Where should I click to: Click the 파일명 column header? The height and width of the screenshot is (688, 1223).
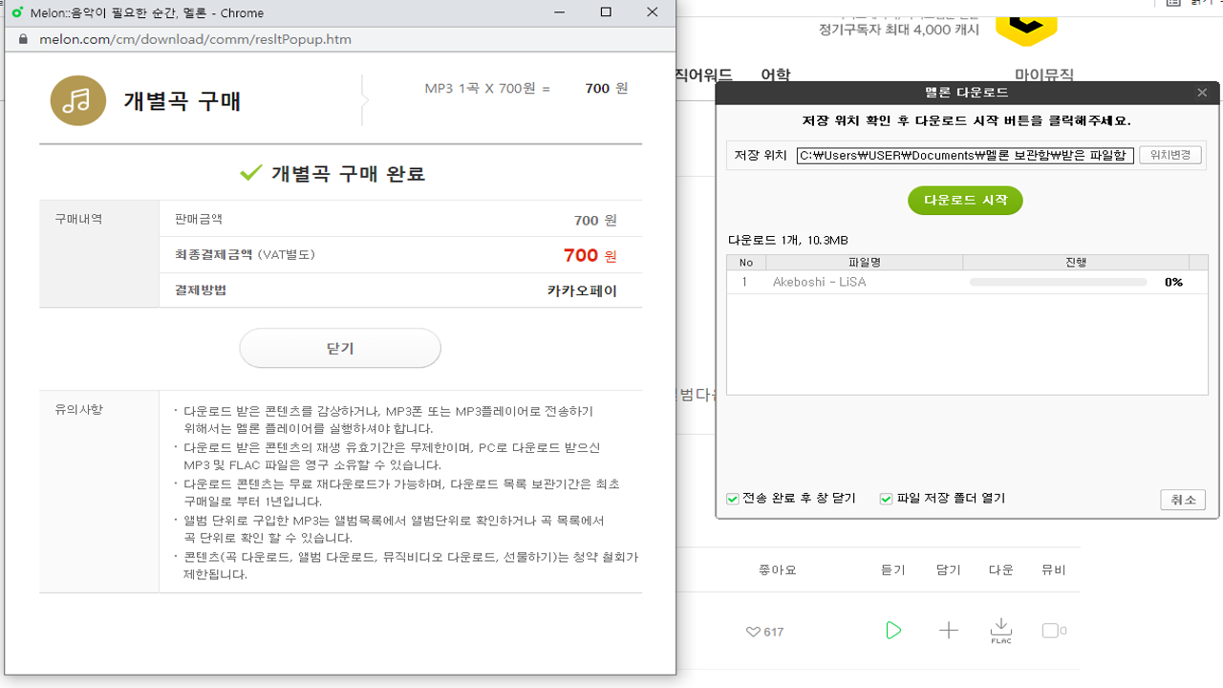tap(864, 263)
